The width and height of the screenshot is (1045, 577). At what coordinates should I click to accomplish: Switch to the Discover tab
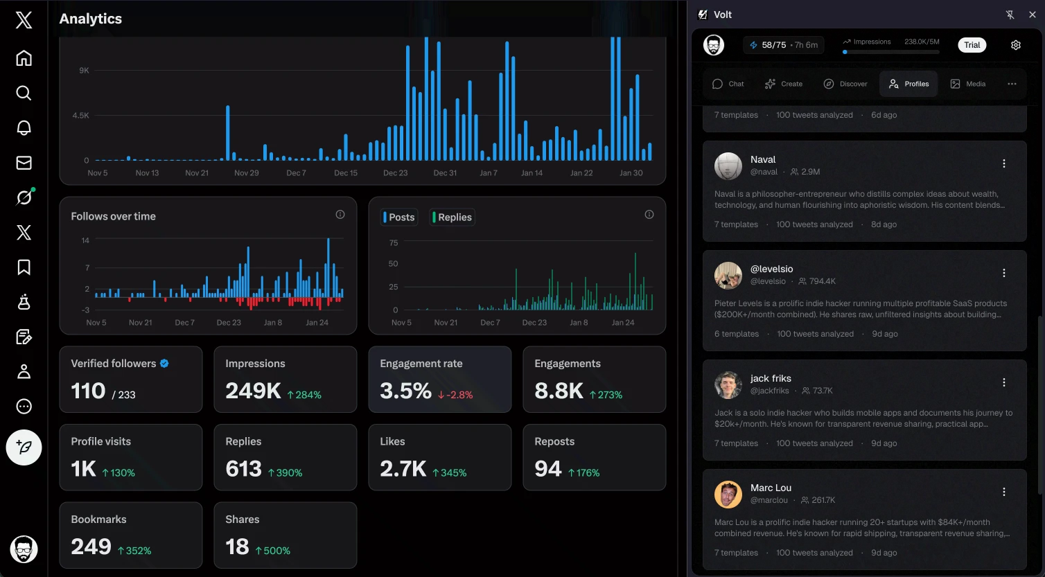pyautogui.click(x=845, y=84)
